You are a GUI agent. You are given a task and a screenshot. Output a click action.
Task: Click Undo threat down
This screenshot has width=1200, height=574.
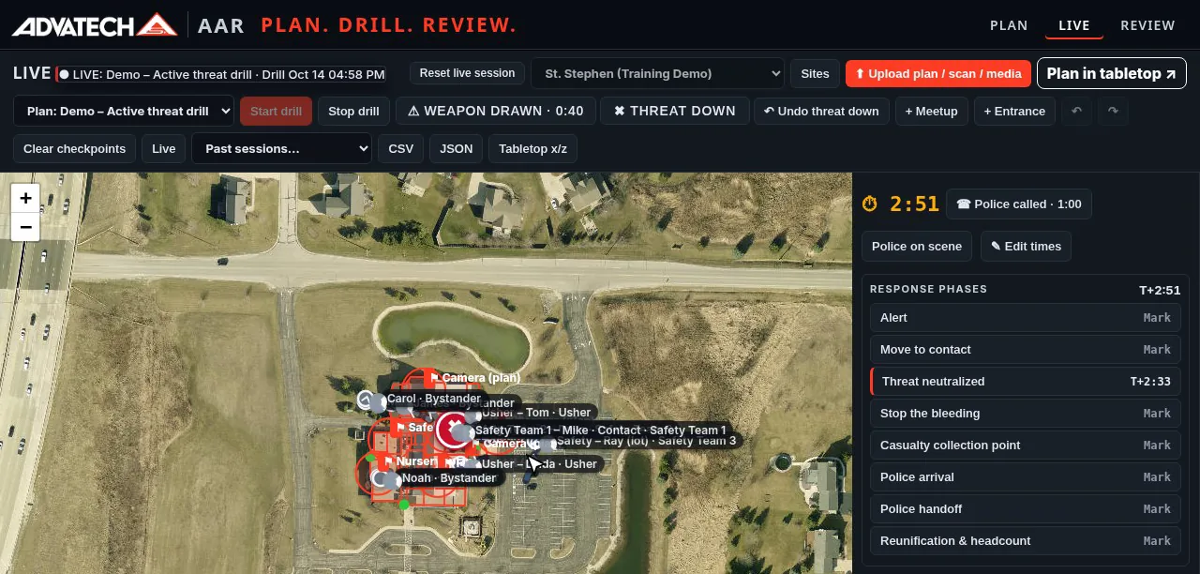click(x=821, y=111)
